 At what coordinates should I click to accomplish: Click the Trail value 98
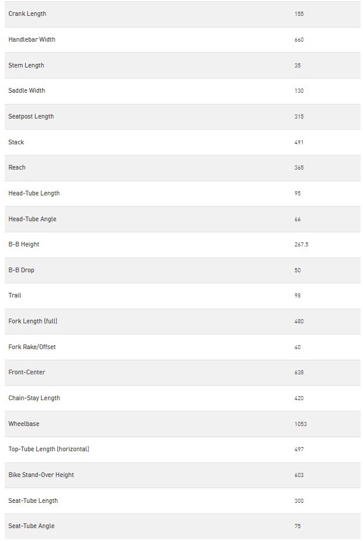297,296
